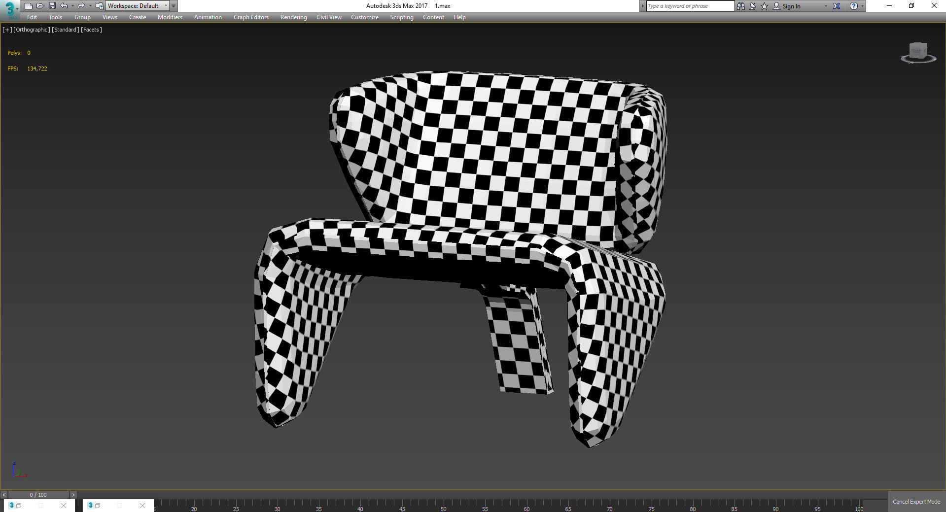Save the scene with the floppy disk icon
946x512 pixels.
coord(52,6)
